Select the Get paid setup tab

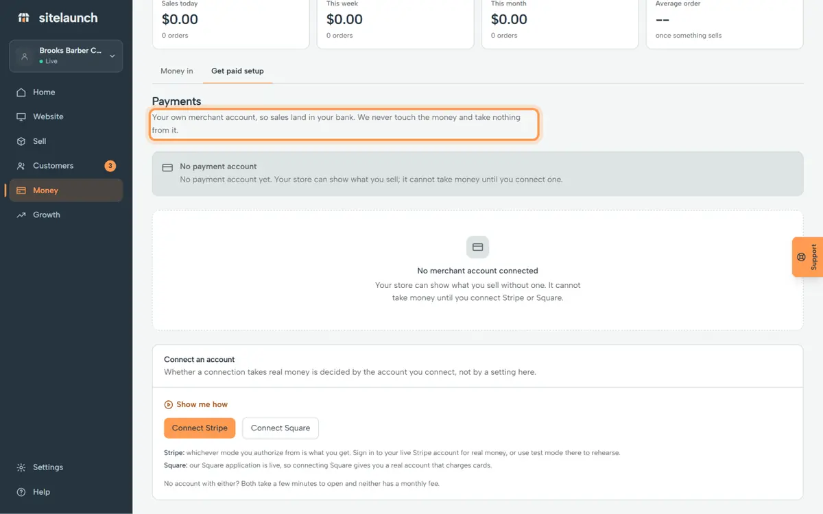[237, 71]
